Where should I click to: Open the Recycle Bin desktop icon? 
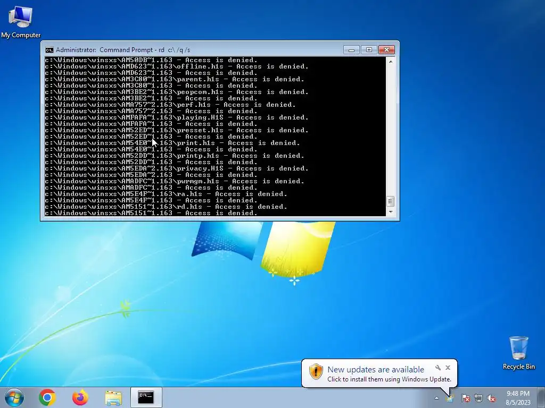pyautogui.click(x=518, y=353)
